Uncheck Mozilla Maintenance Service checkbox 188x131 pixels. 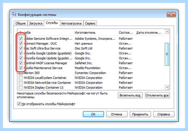click(x=21, y=68)
